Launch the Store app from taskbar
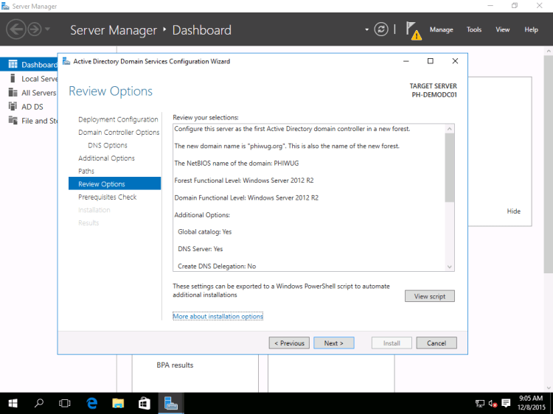The width and height of the screenshot is (553, 414). 145,403
